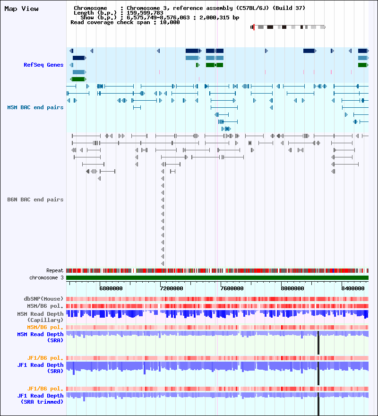Click the red and gray Repeat track
The width and height of the screenshot is (378, 416).
(x=217, y=270)
